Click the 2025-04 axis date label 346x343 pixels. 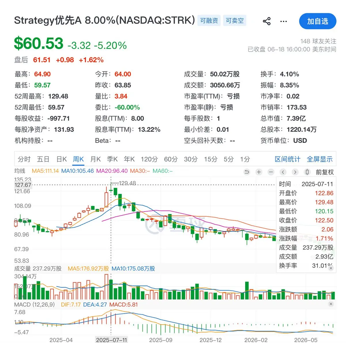pos(61,340)
